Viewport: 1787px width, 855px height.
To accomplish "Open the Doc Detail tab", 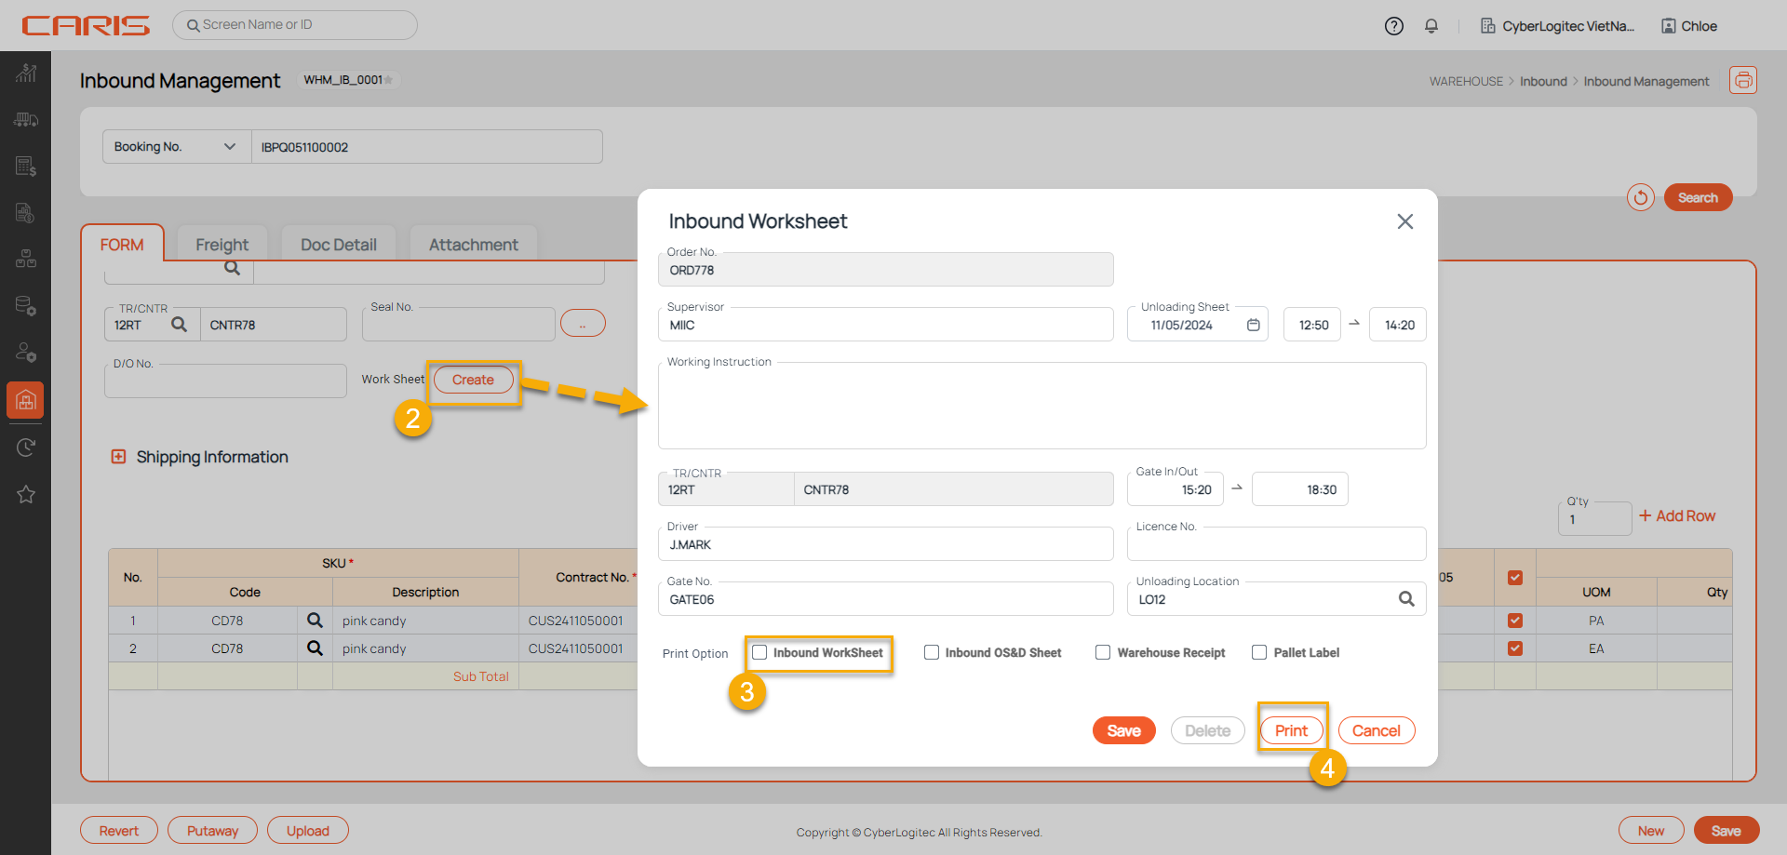I will pyautogui.click(x=338, y=245).
